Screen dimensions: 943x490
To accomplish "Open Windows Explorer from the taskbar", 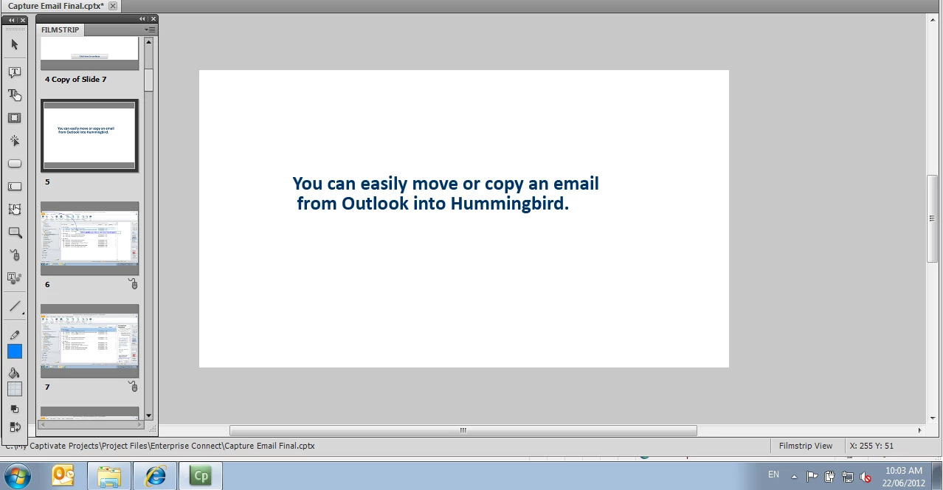I will [x=109, y=476].
